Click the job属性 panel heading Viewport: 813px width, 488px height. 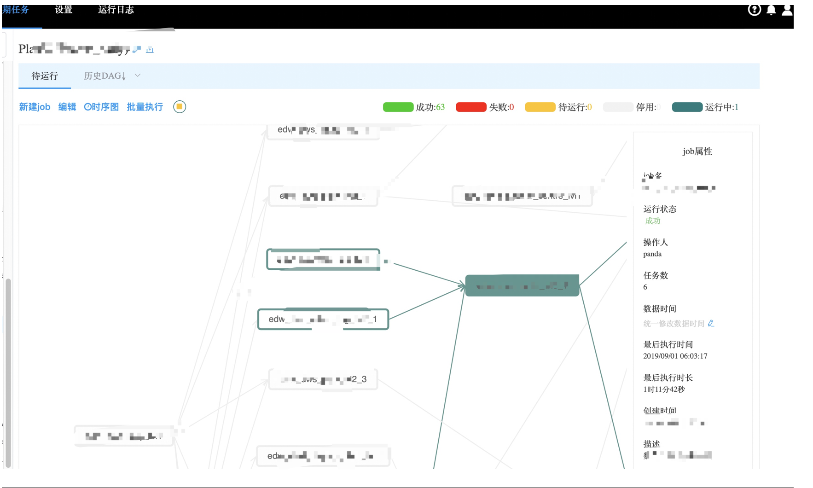[x=697, y=151]
